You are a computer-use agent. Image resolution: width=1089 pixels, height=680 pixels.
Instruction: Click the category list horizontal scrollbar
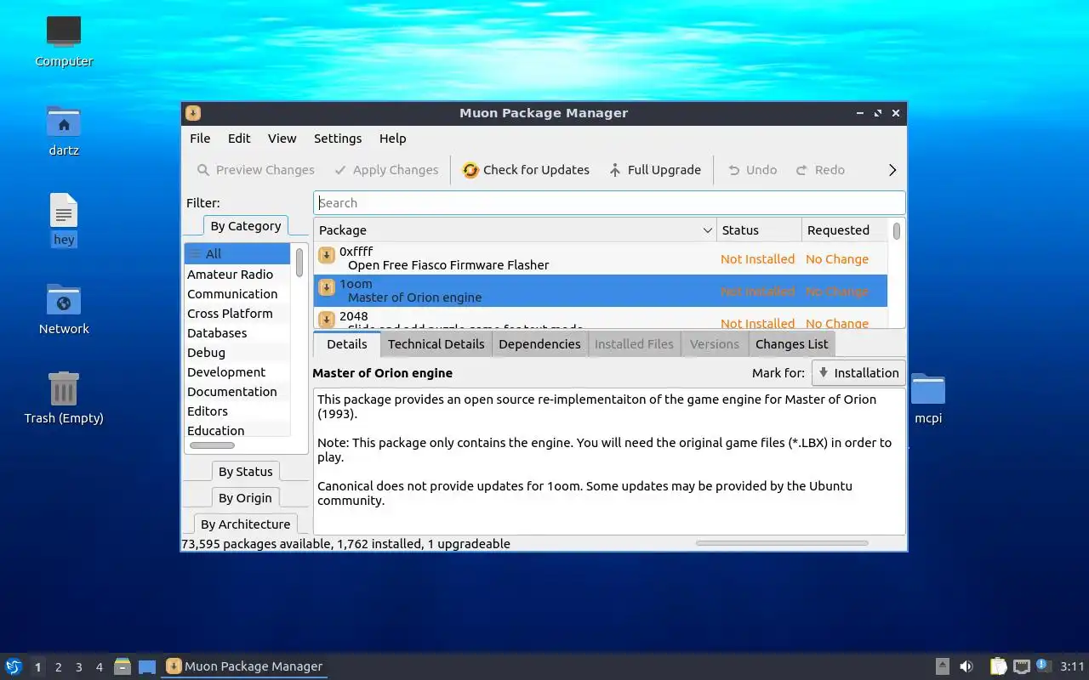[x=212, y=445]
